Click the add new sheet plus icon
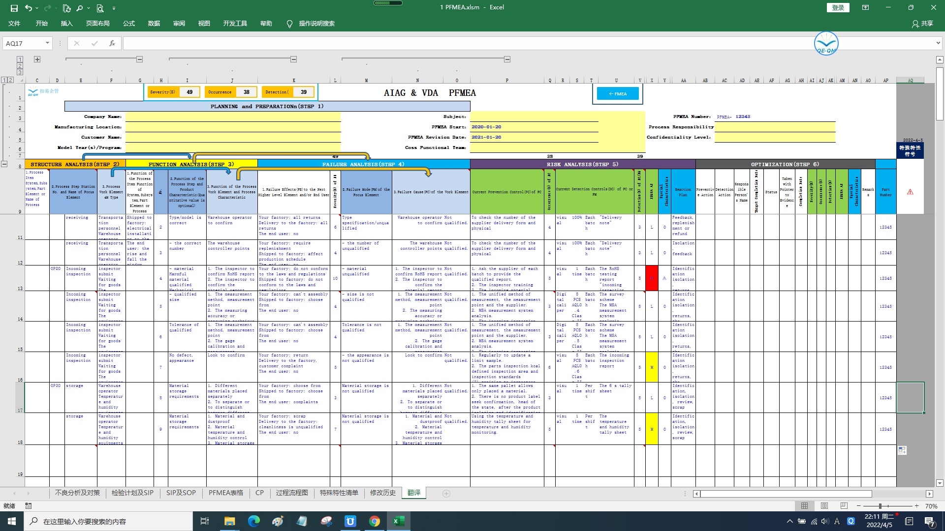945x531 pixels. coord(446,493)
